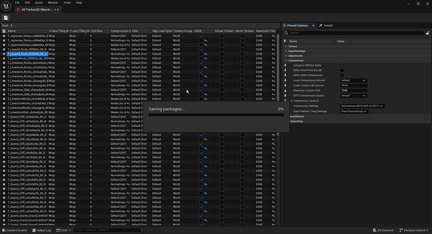This screenshot has height=234, width=432.
Task: Click star of T_LayeredRock_vl0fdhdo_8K_ORD row
Action: 4,58
